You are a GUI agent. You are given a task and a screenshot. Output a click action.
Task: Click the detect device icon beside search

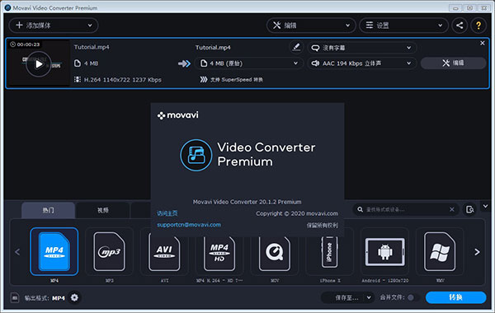(x=469, y=209)
